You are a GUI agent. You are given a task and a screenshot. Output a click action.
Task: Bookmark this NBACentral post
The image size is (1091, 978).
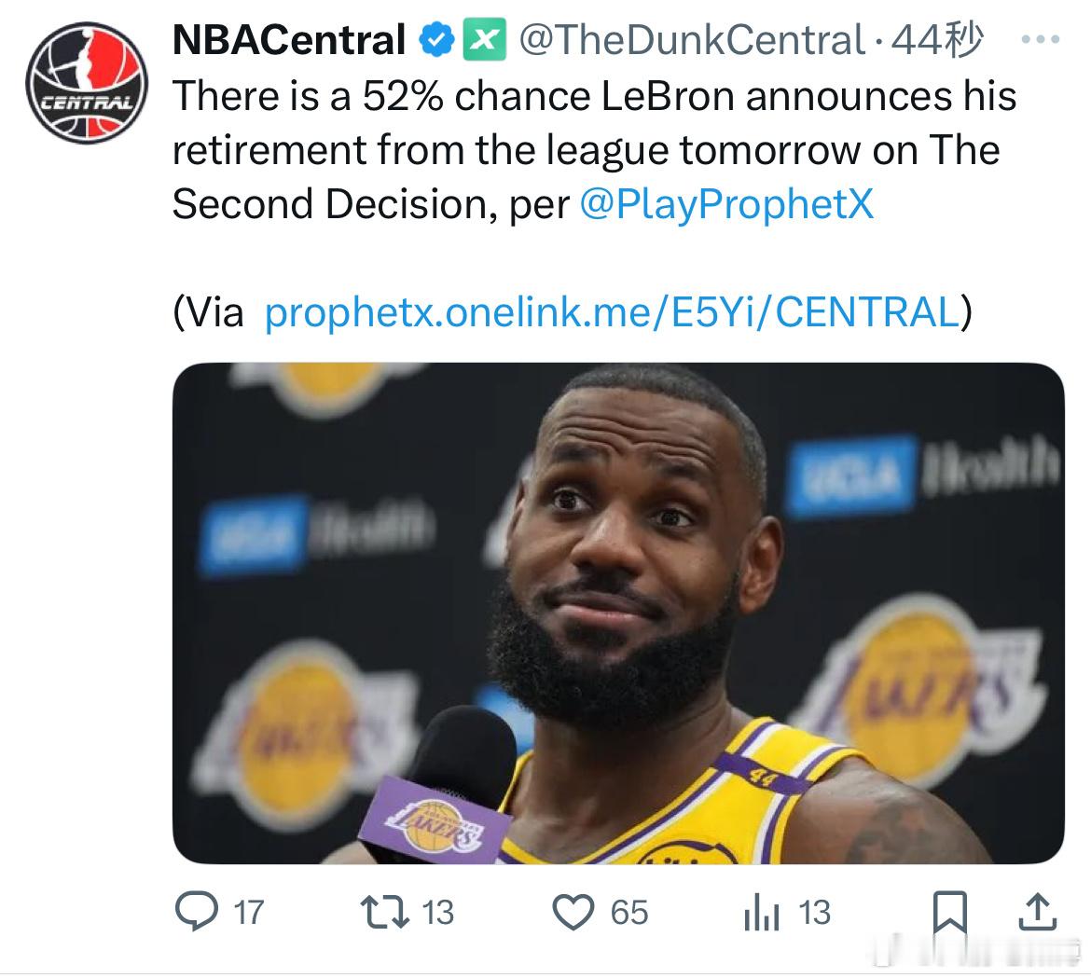click(949, 912)
